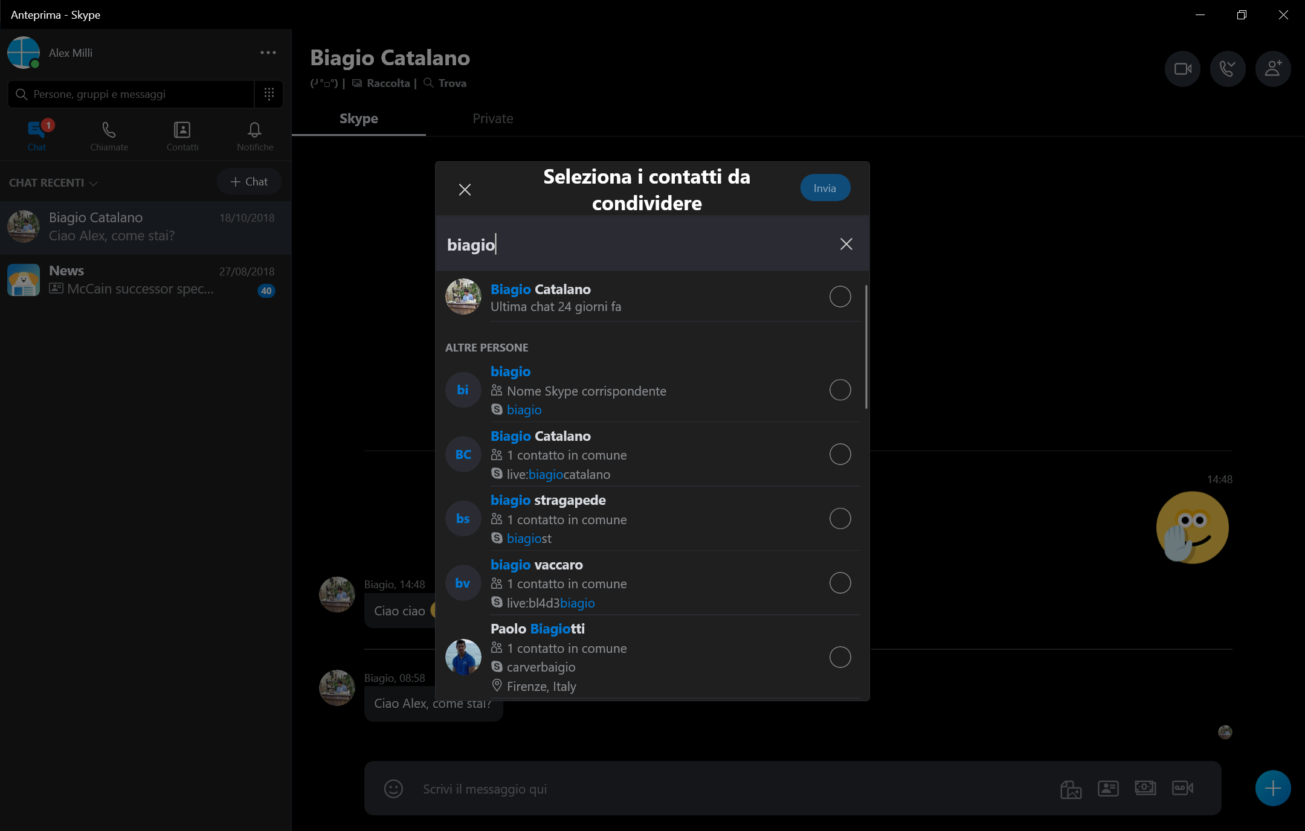The image size is (1305, 831).
Task: Clear the biagio search text
Action: pos(846,244)
